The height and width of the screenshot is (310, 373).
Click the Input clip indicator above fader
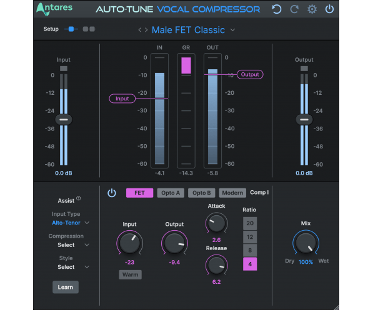click(64, 69)
